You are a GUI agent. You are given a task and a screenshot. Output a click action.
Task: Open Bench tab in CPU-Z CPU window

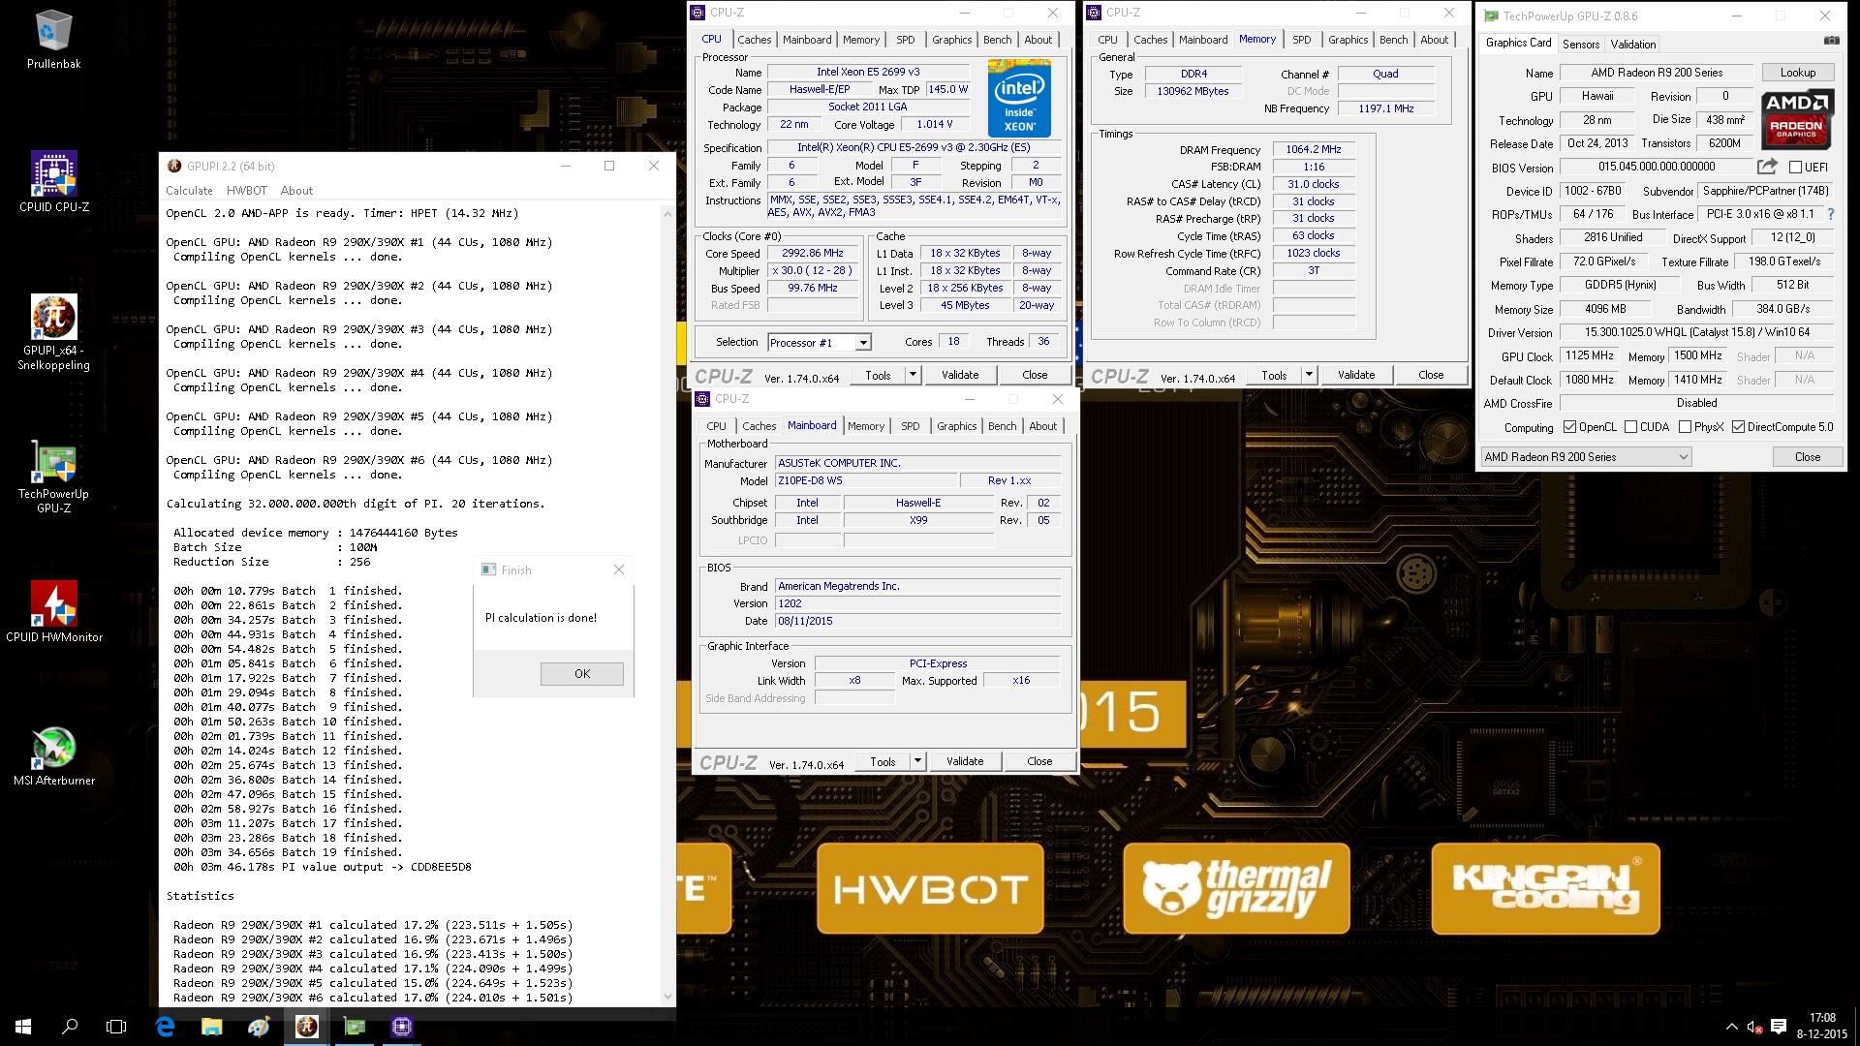pos(997,40)
